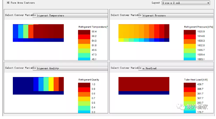Click the 1595.7 pressure legend swatch
Image resolution: width=216 pixels, height=119 pixels.
190,51
